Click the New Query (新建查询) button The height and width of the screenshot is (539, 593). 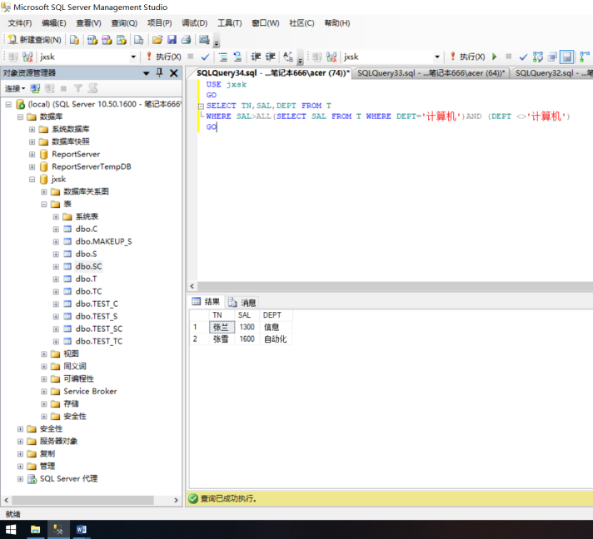[x=34, y=40]
